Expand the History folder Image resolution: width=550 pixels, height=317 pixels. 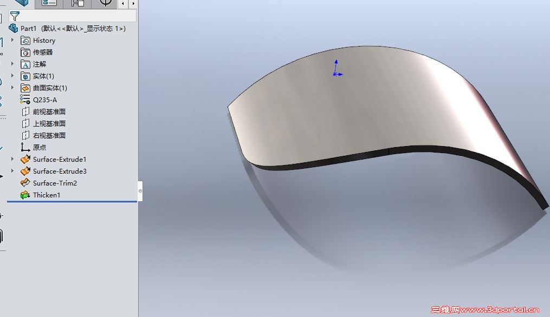(x=12, y=40)
